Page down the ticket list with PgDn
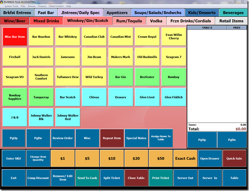249x191 pixels. tap(232, 140)
